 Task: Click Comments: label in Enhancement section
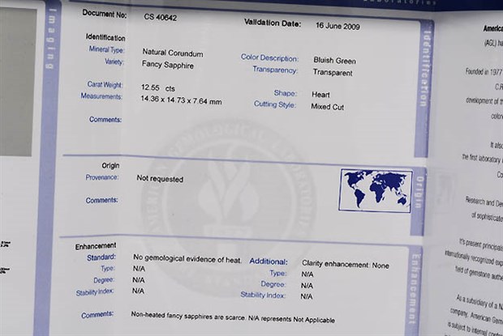pos(97,315)
